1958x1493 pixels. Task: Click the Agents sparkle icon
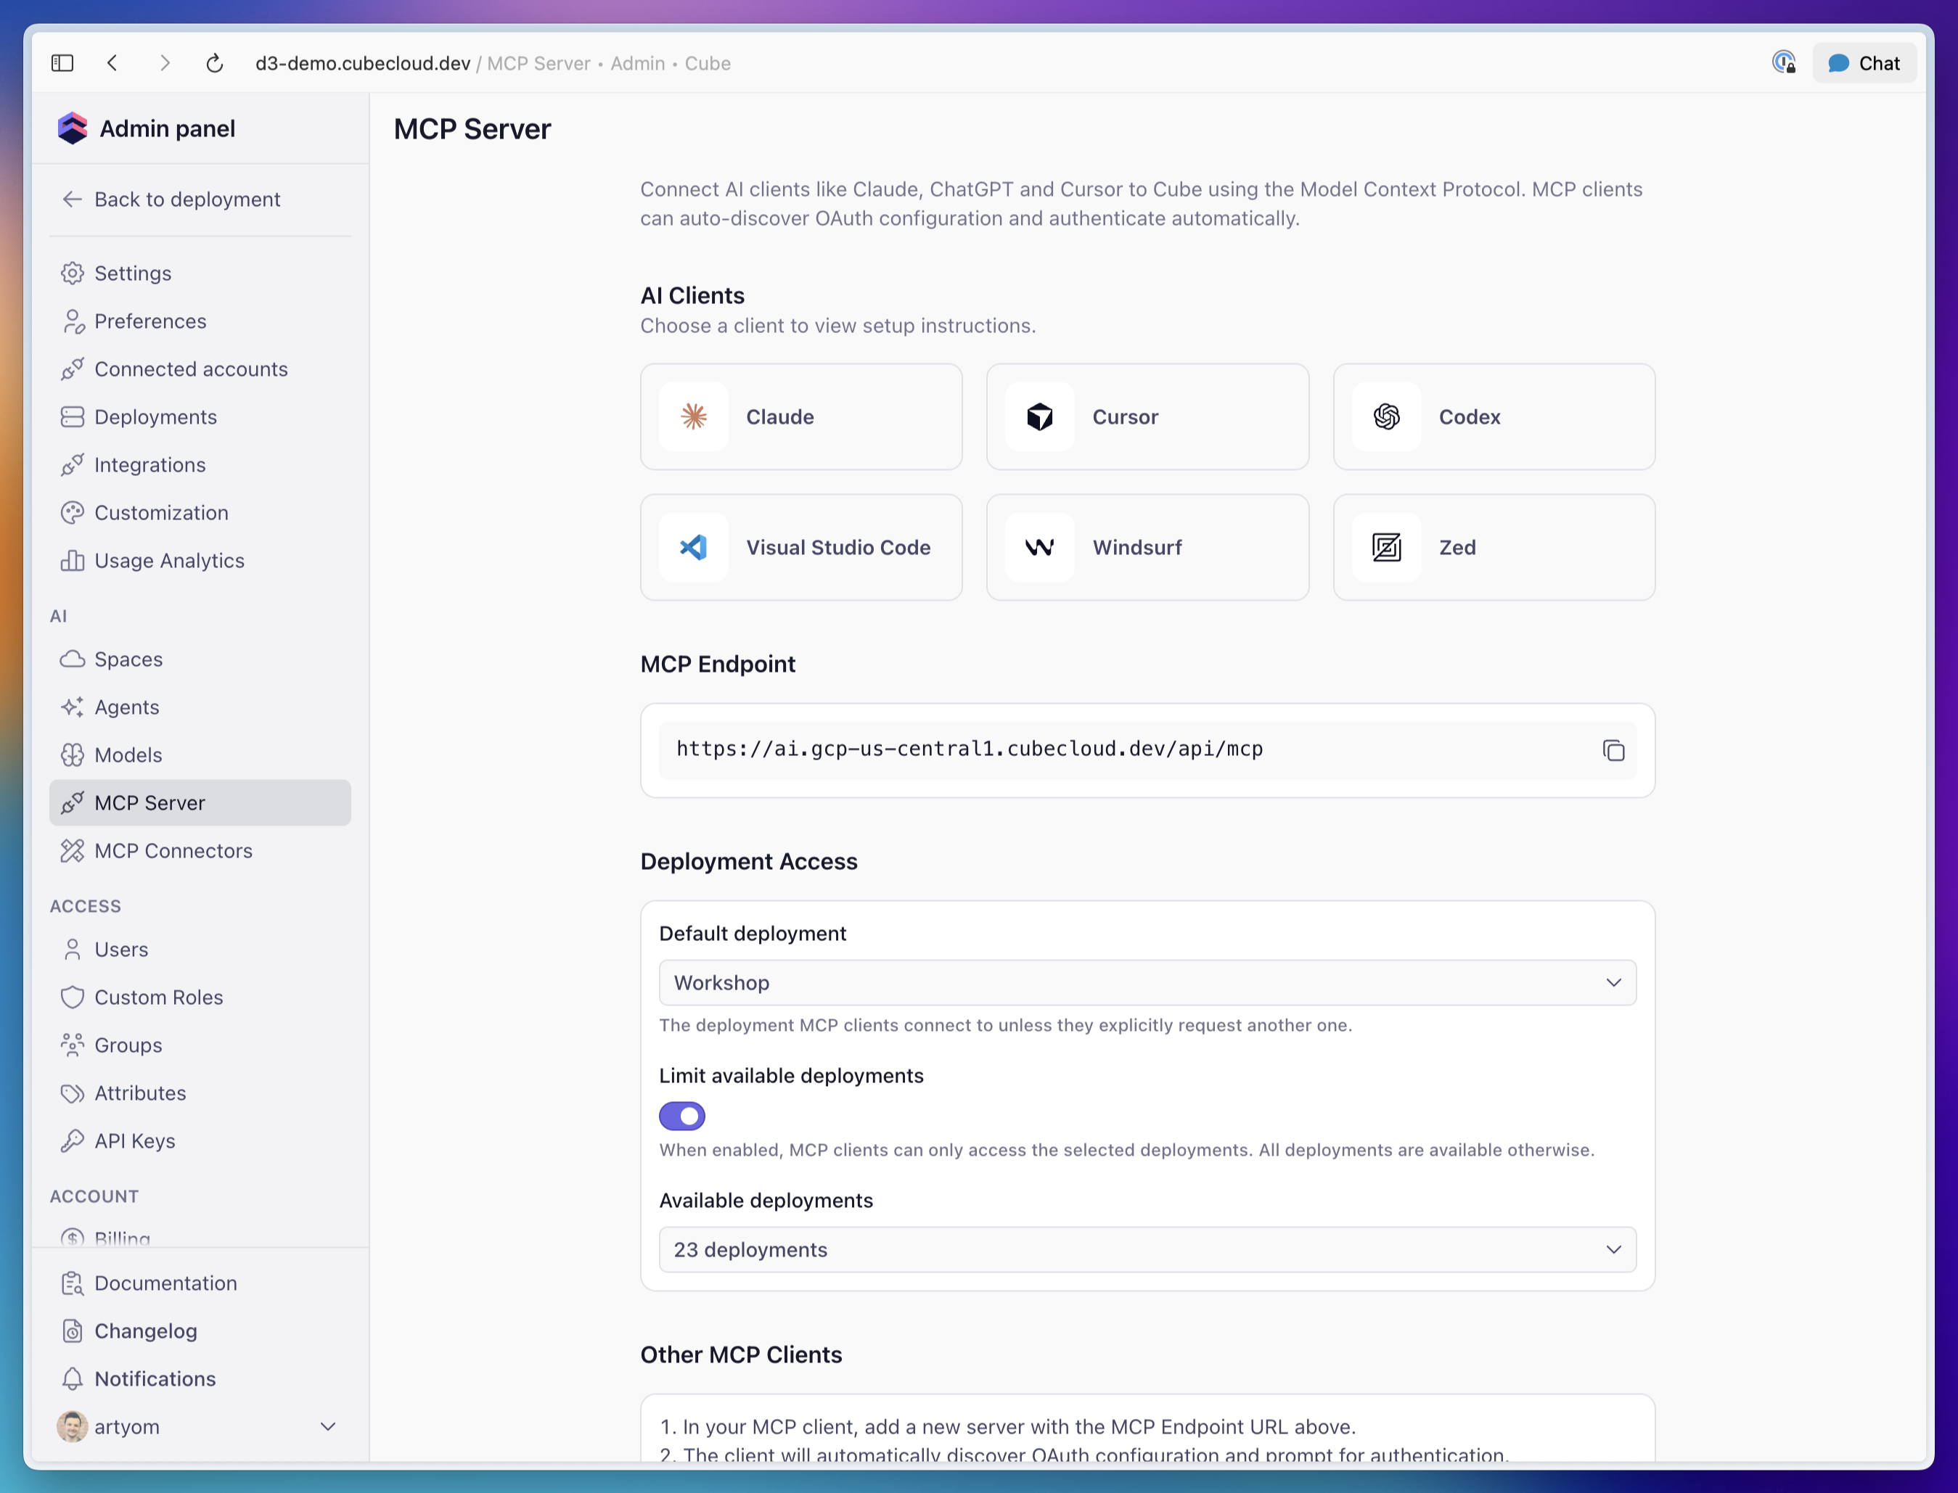(x=72, y=707)
